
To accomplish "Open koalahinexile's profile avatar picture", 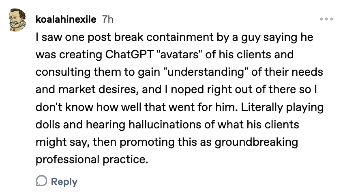I will click(17, 20).
